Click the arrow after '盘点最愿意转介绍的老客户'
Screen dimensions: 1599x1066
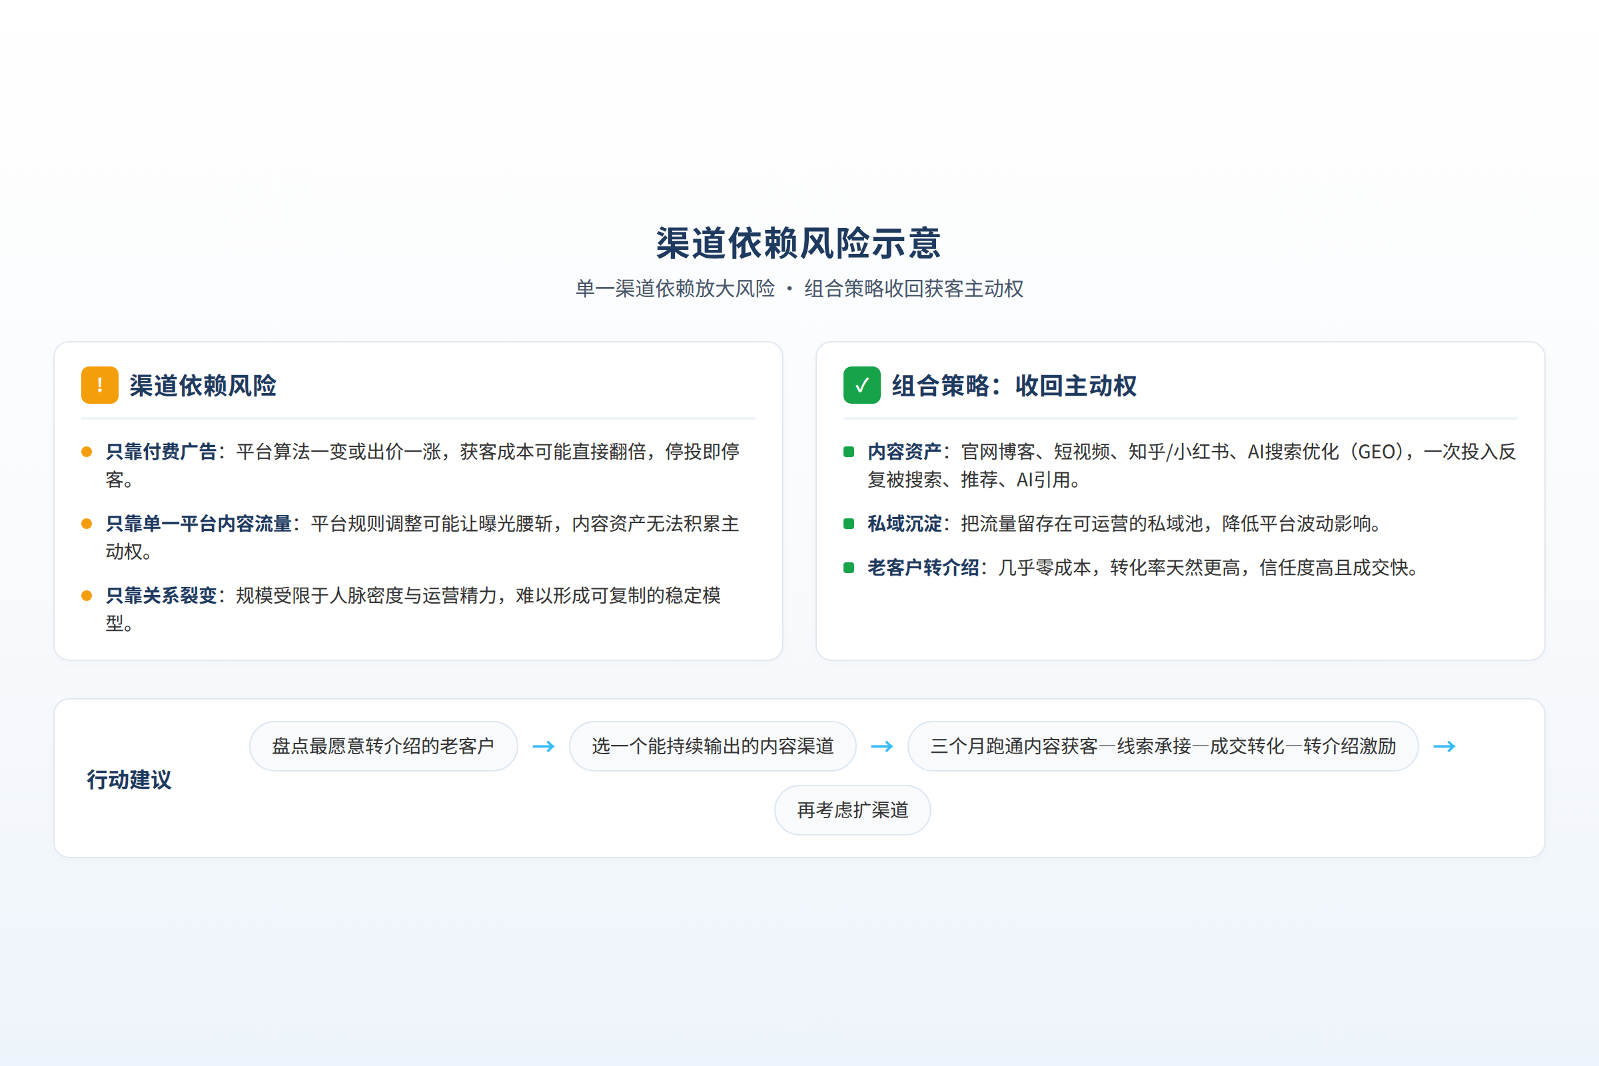point(543,746)
